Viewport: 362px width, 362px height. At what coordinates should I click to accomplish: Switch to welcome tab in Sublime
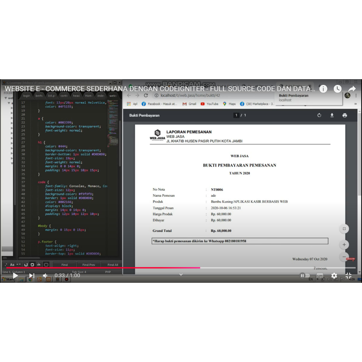click(x=113, y=95)
